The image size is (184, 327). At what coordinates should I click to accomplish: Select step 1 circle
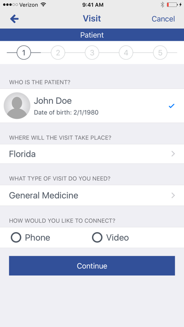[x=24, y=53]
